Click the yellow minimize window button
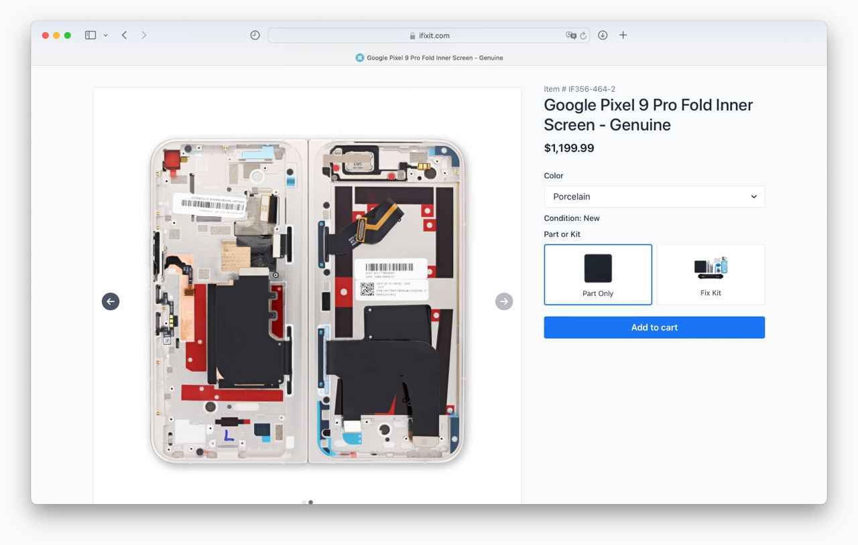 point(56,35)
